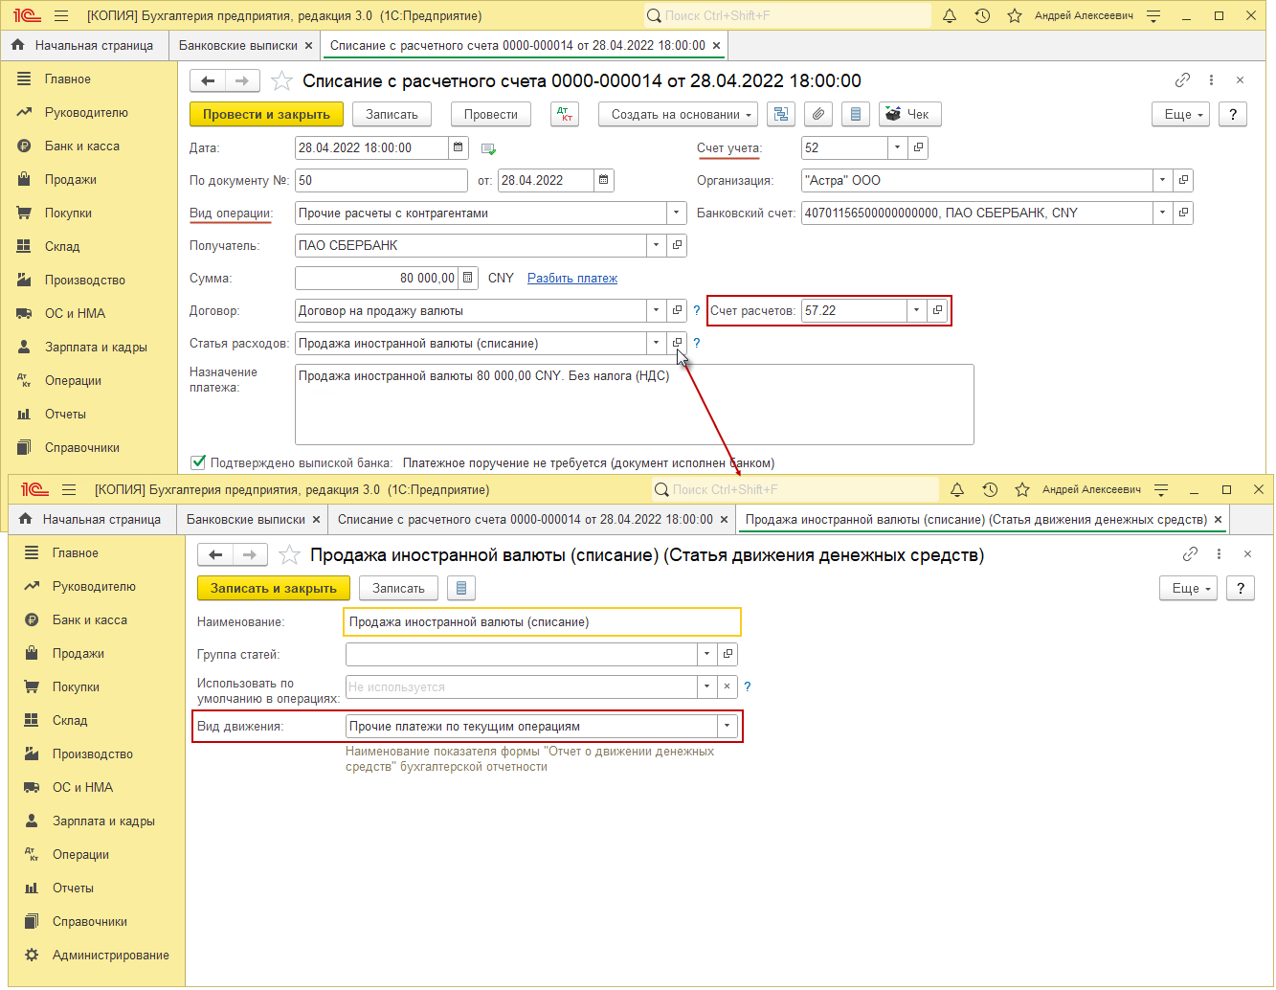Click list icon in bottom form toolbar
This screenshot has width=1276, height=990.
(x=461, y=588)
